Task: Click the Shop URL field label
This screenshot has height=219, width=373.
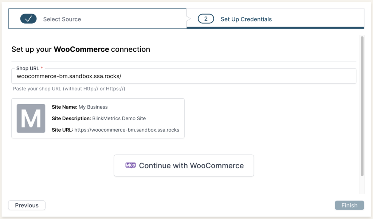Action: [x=28, y=69]
